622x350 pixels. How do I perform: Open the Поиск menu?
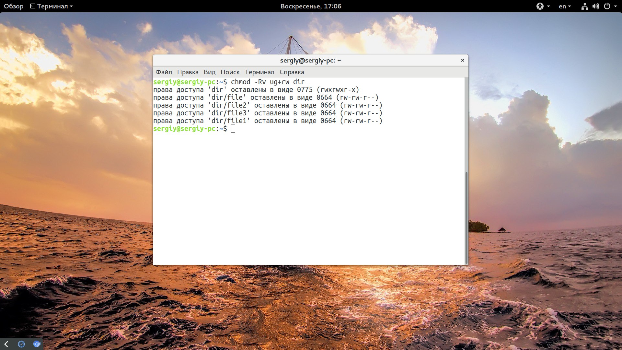pyautogui.click(x=230, y=72)
